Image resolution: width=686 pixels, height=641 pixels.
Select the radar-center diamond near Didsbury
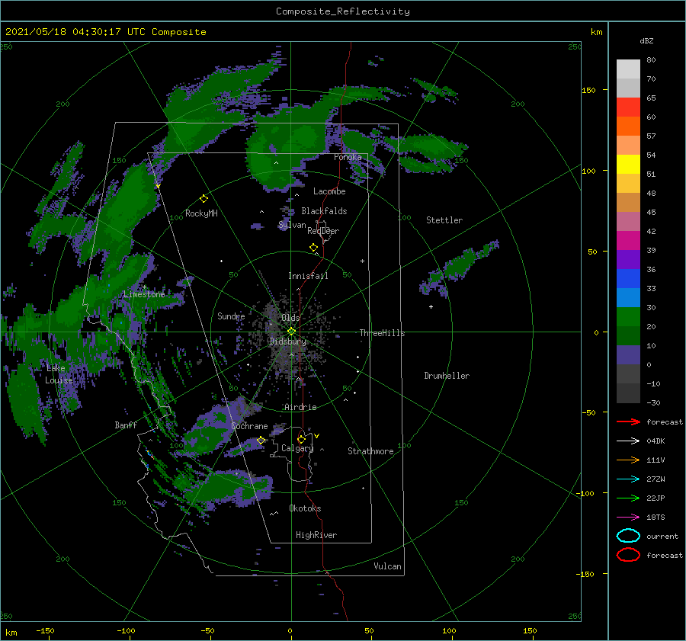pyautogui.click(x=291, y=332)
